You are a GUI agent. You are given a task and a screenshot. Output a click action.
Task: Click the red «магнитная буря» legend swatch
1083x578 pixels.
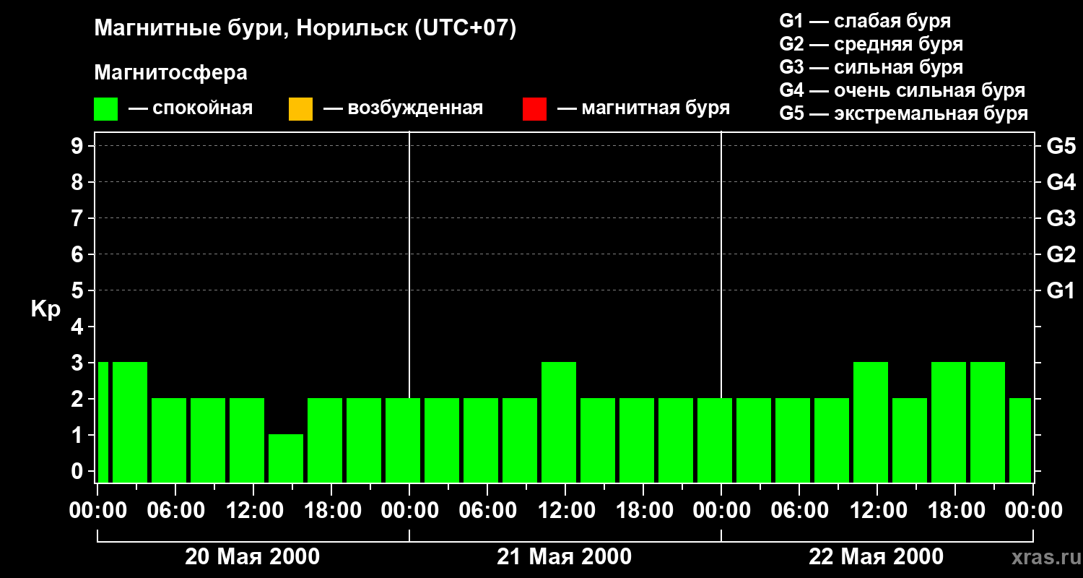(534, 109)
